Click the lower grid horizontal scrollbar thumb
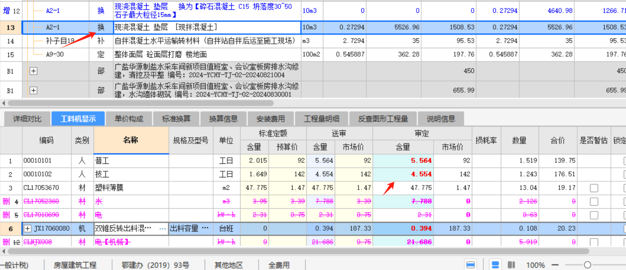Viewport: 626px width, 270px height. (298, 252)
